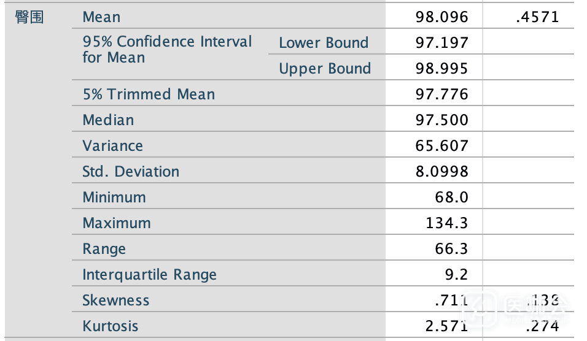This screenshot has height=341, width=587.
Task: Click the standard deviation value 8.0998
Action: (441, 172)
